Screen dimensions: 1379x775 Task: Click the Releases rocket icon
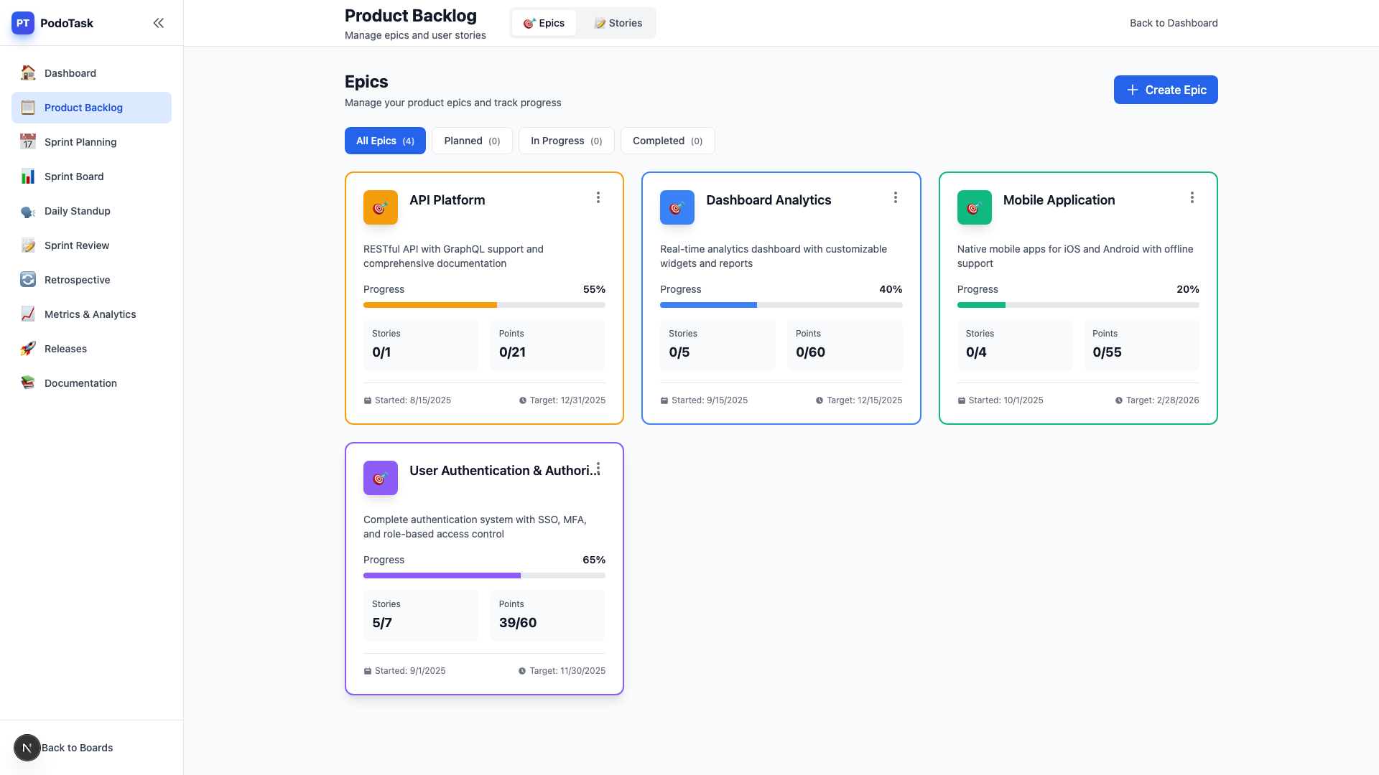pyautogui.click(x=28, y=349)
